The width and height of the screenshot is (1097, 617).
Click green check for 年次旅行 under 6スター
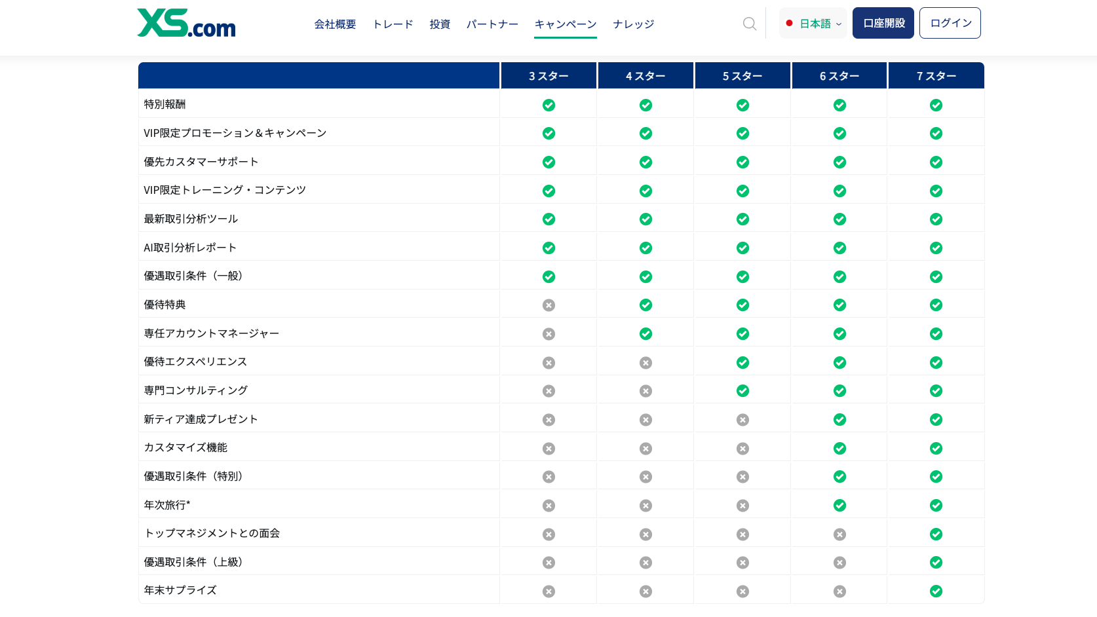click(839, 506)
